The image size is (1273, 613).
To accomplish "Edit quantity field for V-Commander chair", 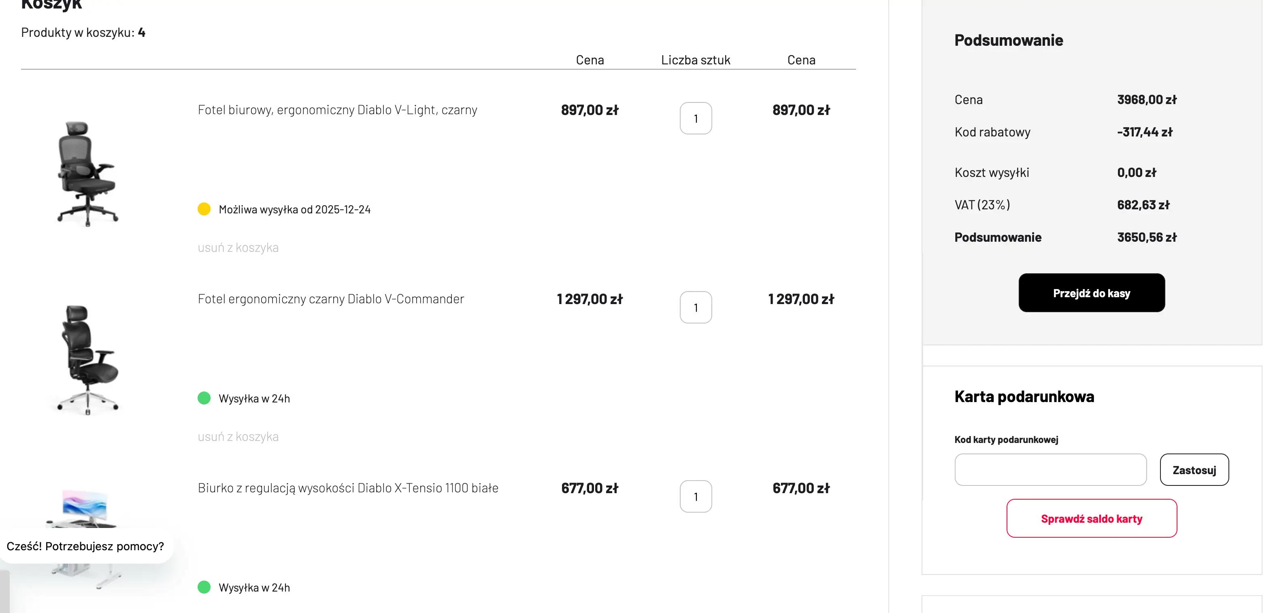I will point(696,307).
